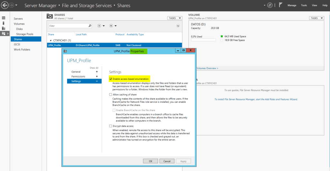
Task: Open the Manage menu
Action: tap(292, 5)
